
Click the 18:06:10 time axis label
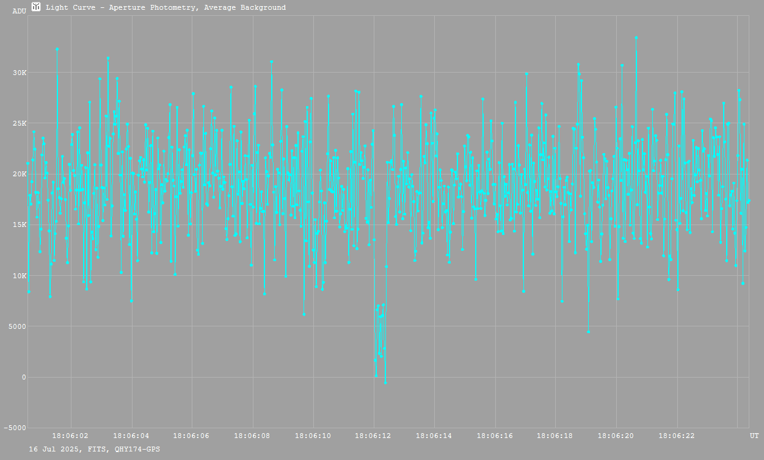pos(313,436)
